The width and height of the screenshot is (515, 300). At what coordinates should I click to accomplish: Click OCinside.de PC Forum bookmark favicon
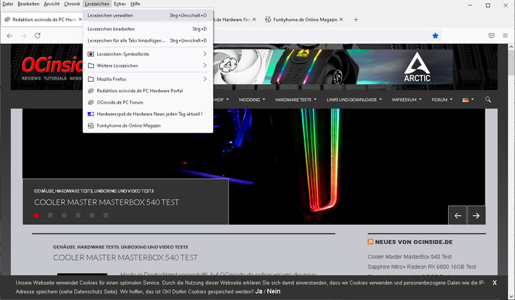(91, 102)
